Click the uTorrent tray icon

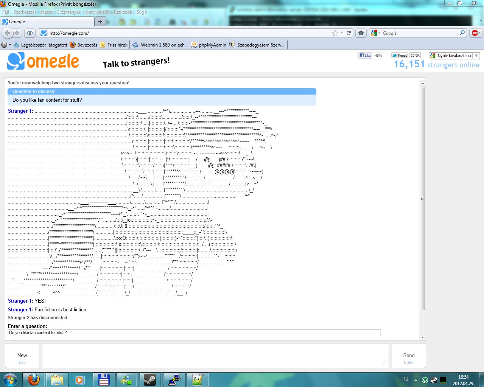425,380
